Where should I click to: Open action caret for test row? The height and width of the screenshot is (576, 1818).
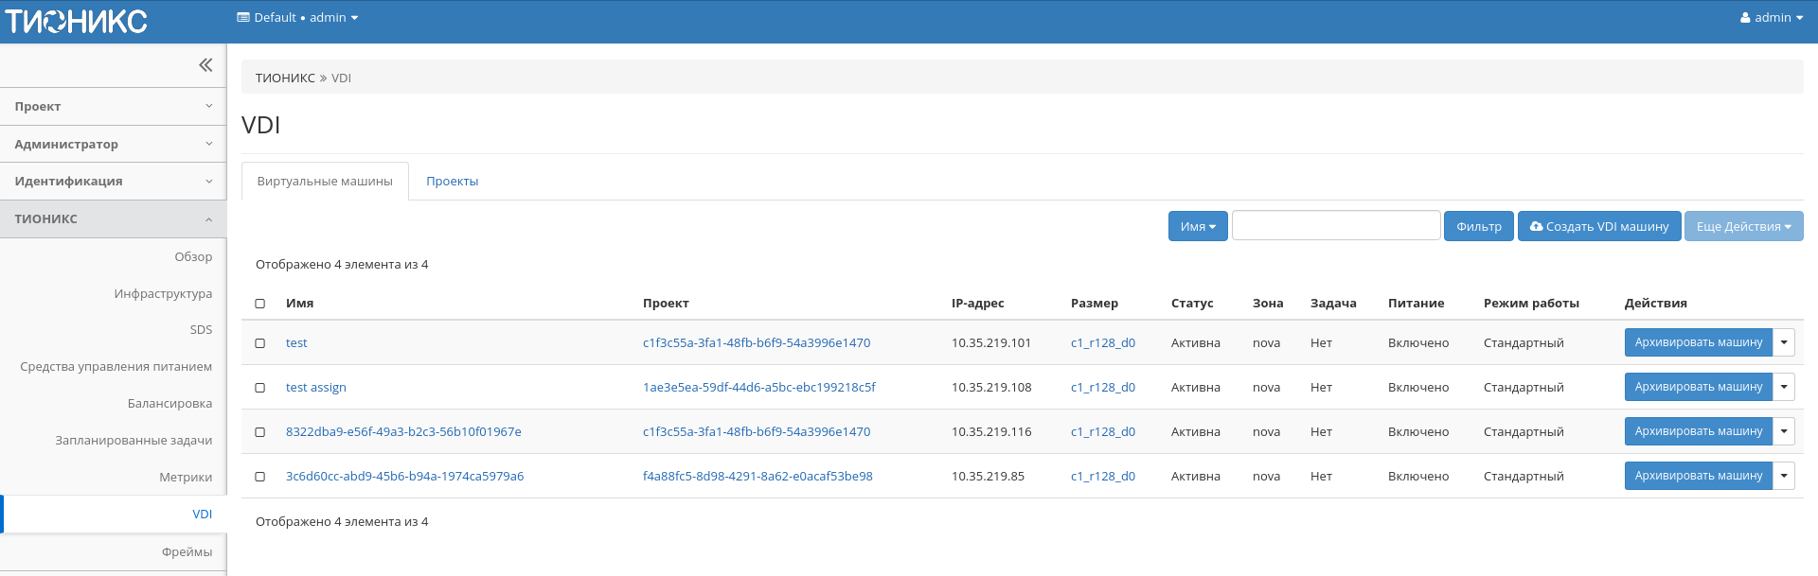click(x=1784, y=342)
